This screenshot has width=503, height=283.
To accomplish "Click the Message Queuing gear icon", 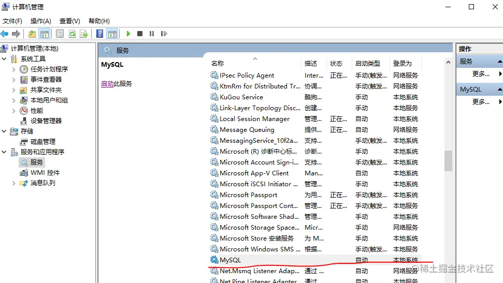I will tap(214, 129).
